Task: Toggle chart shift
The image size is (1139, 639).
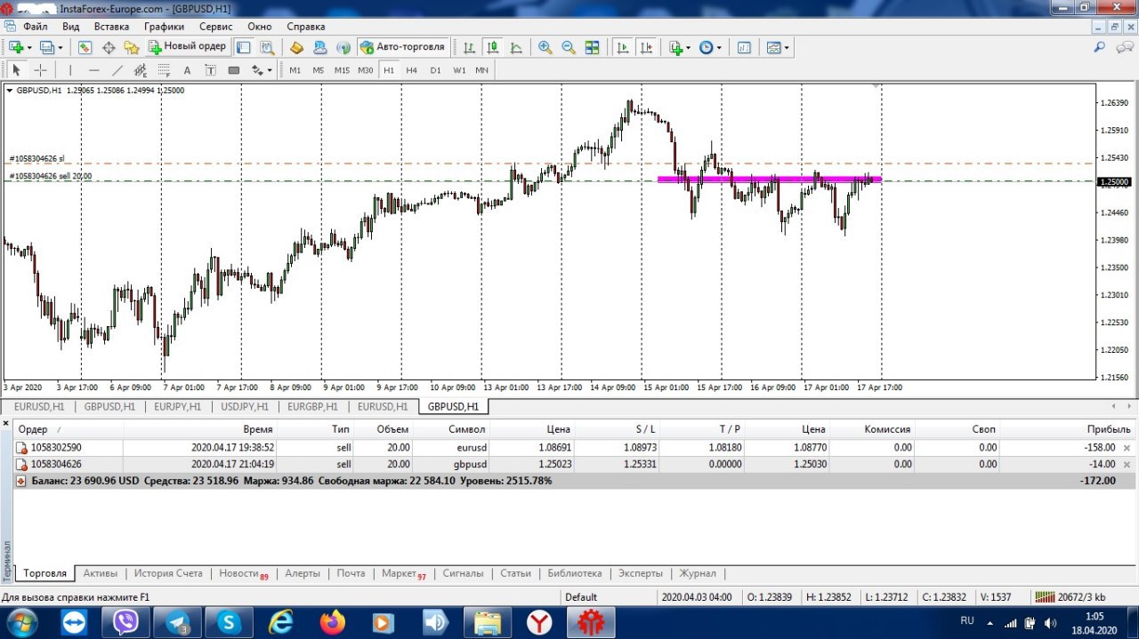Action: pos(647,47)
